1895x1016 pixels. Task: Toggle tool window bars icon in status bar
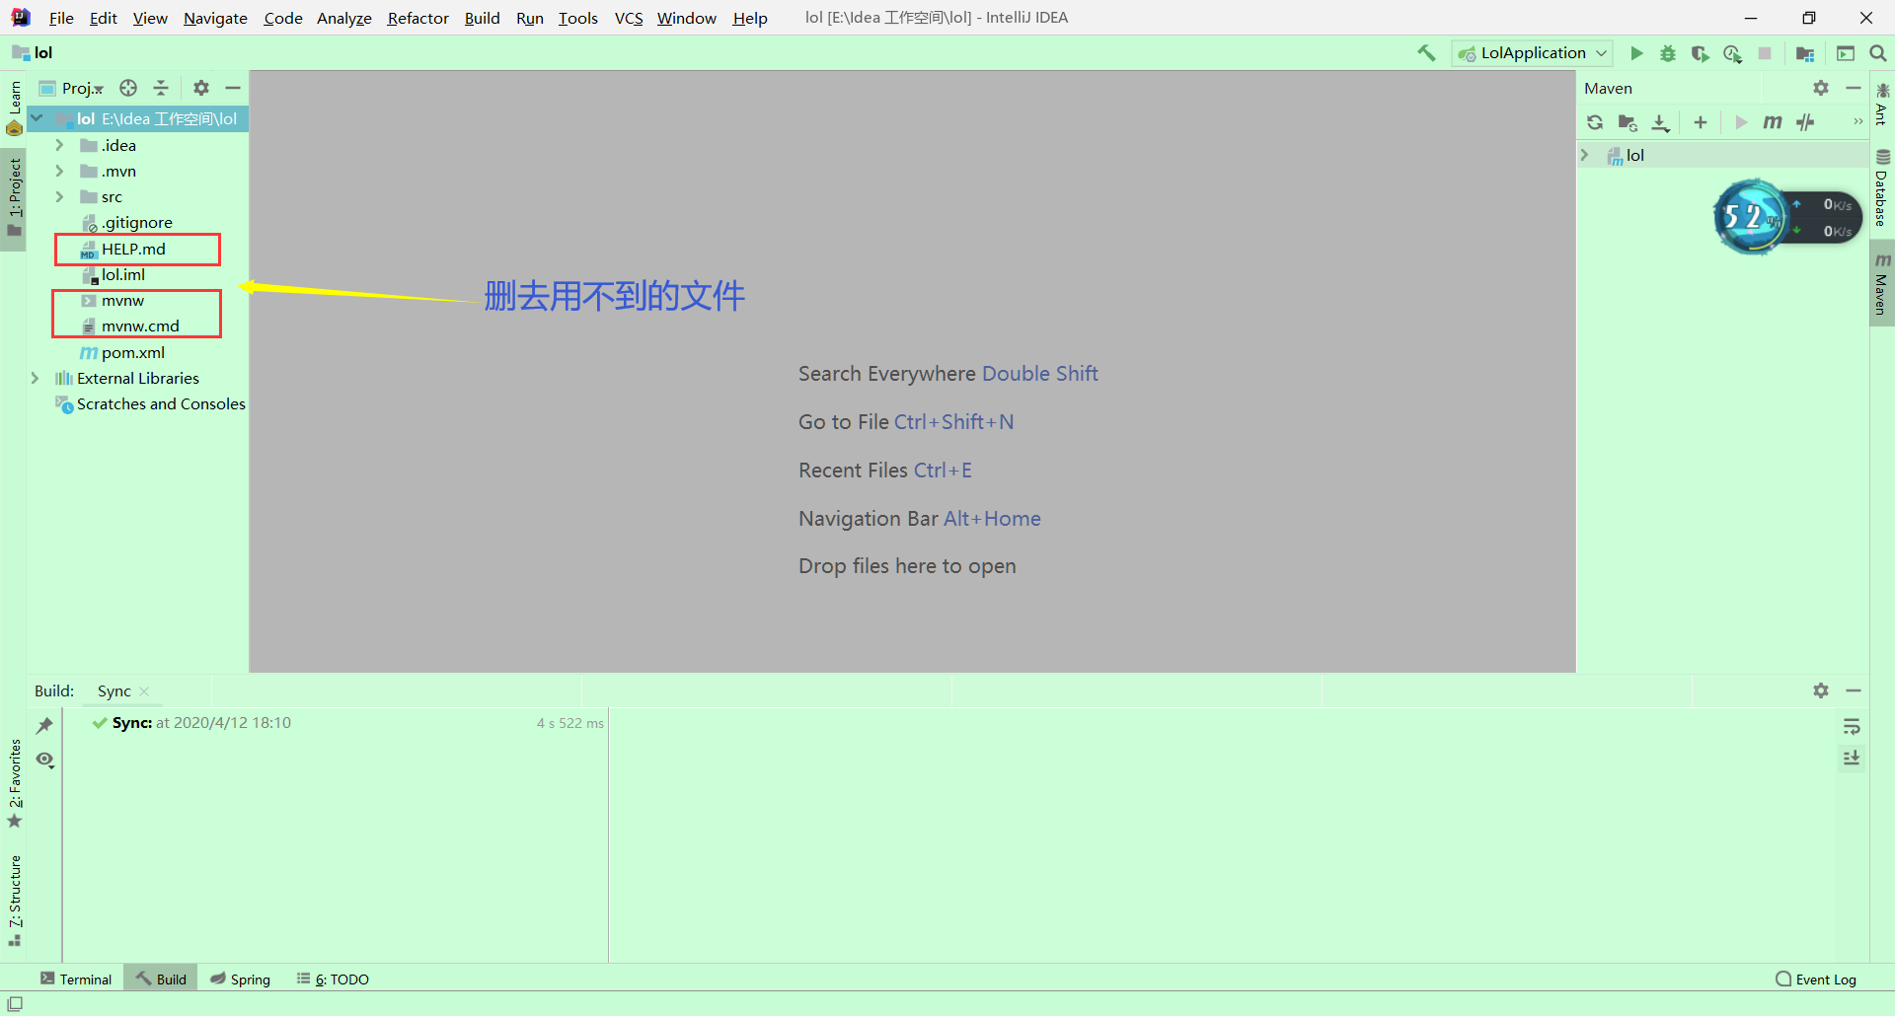[15, 1004]
